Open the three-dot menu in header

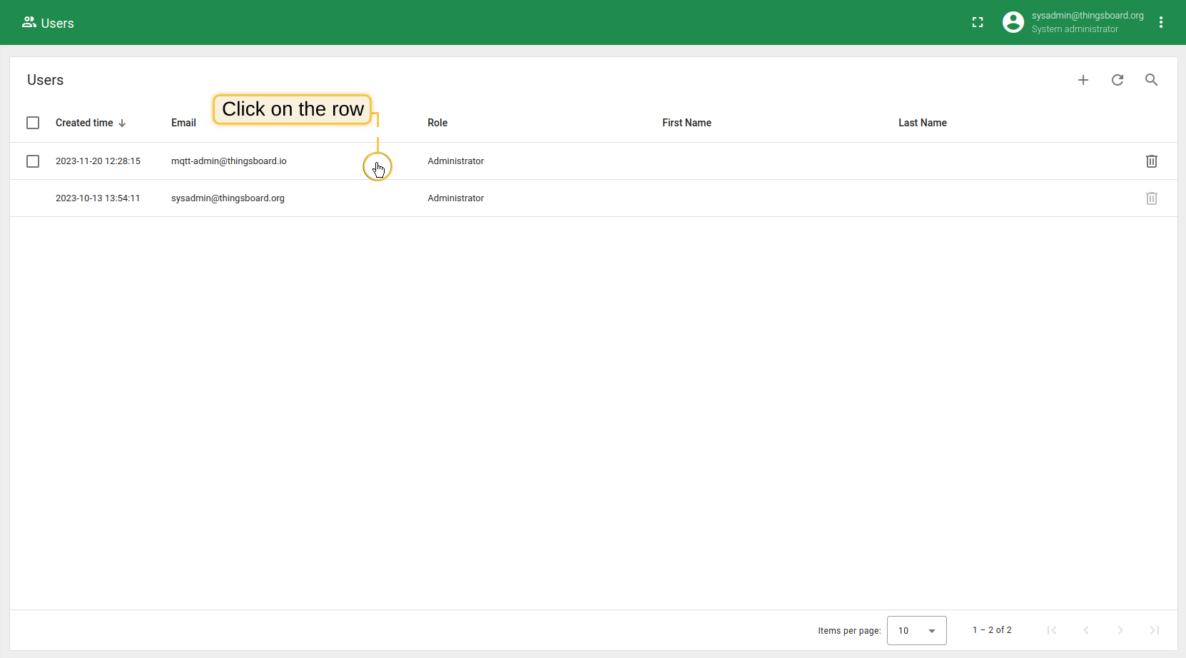[x=1161, y=23]
